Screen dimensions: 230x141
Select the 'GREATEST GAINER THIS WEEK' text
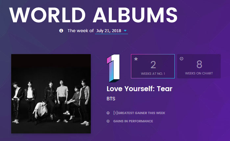pos(141,113)
